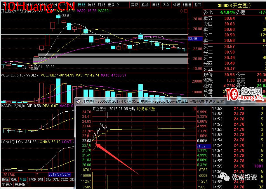Expand the 更多 > period options
Image resolution: width=266 pixels, height=189 pixels.
113,5
